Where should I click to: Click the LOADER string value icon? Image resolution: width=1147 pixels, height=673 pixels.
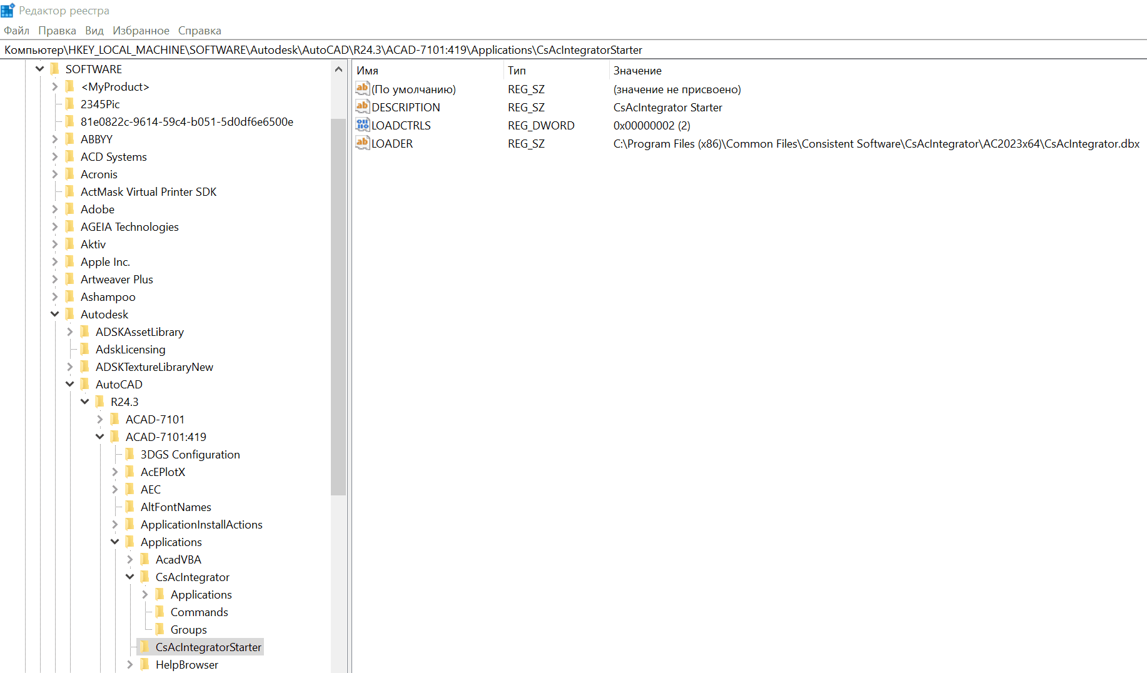[x=362, y=143]
